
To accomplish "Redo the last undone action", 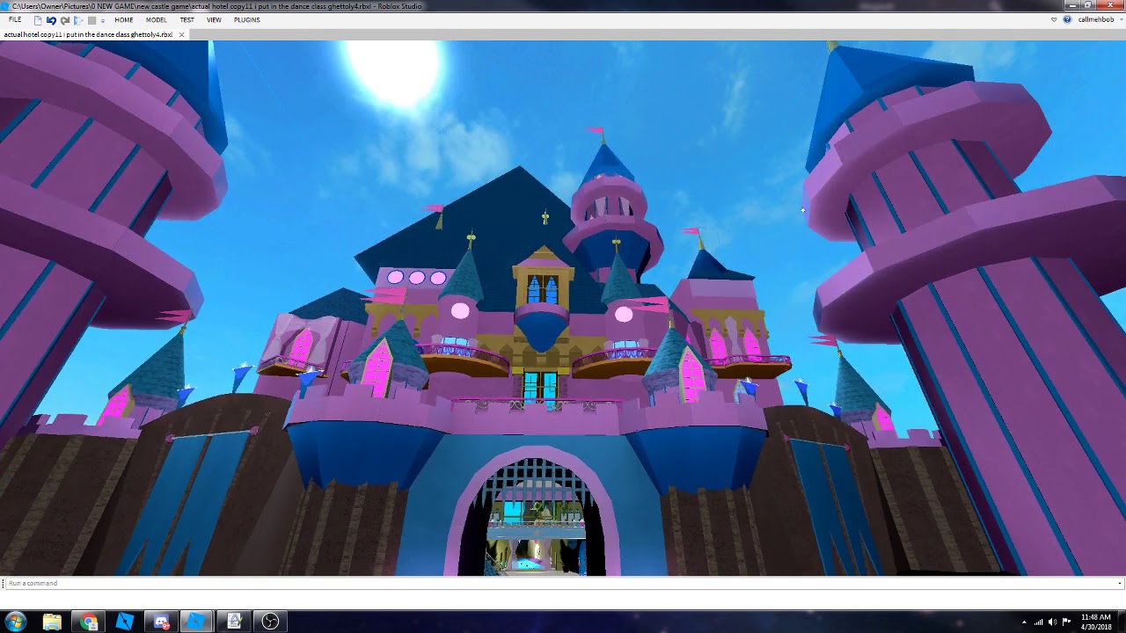I will point(65,20).
